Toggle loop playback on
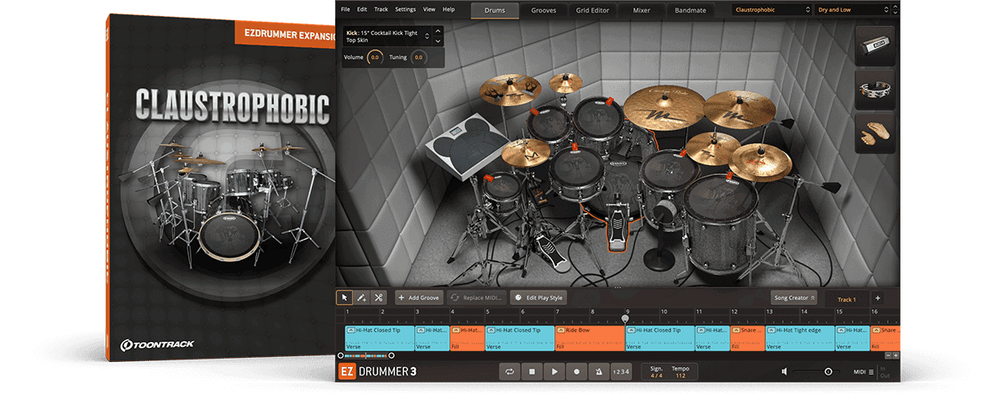The width and height of the screenshot is (1008, 409). point(509,371)
